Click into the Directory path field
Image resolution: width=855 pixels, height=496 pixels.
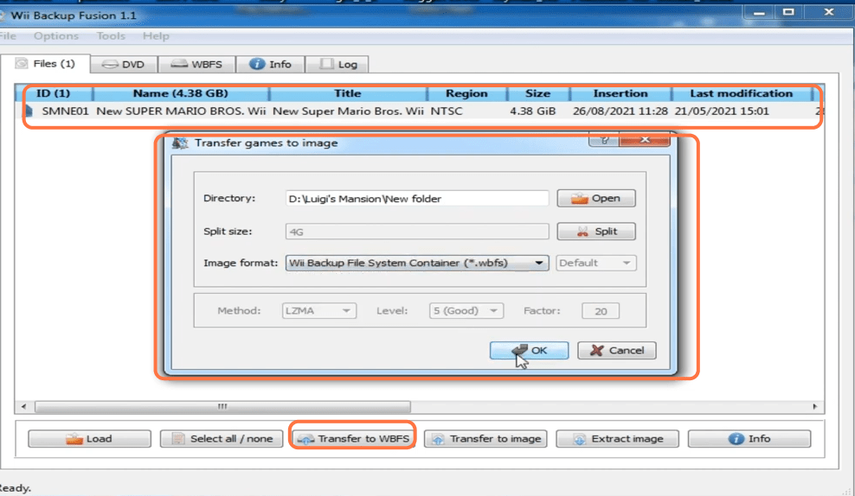click(x=416, y=198)
